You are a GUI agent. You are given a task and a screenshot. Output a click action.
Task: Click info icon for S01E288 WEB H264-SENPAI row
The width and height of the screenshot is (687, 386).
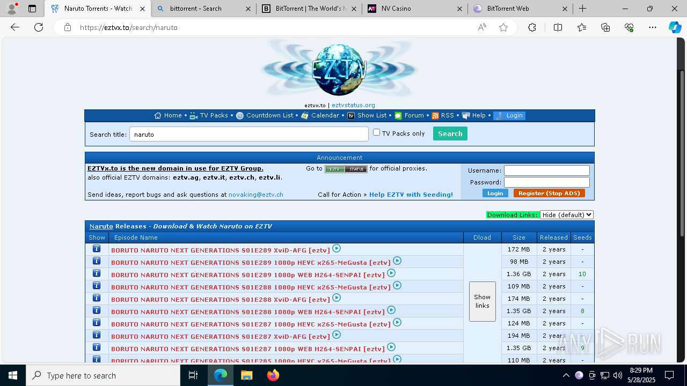pos(97,310)
